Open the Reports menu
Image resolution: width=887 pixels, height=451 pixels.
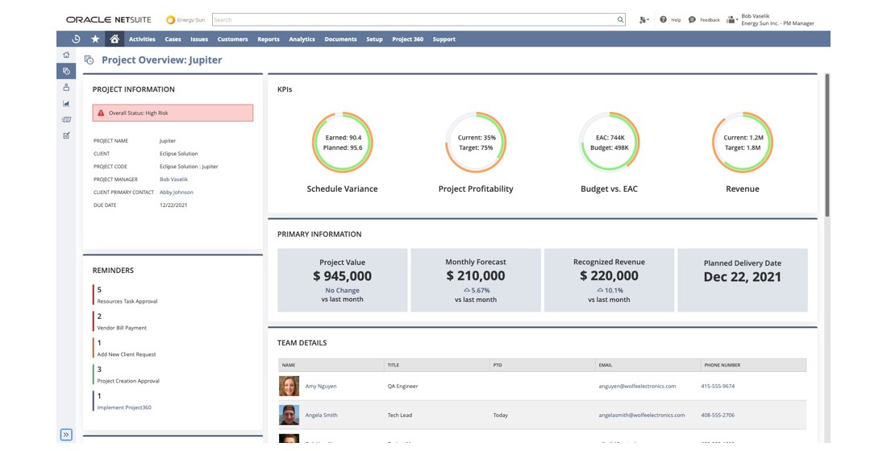coord(269,39)
